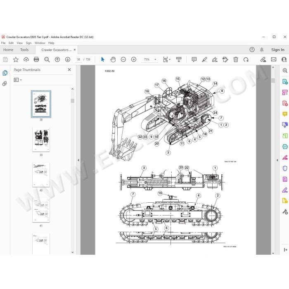Image resolution: width=289 pixels, height=289 pixels.
Task: Click the Delete trash icon
Action: point(236,59)
